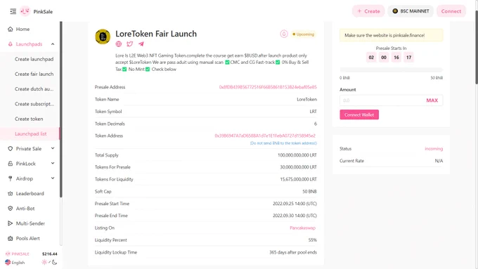Image resolution: width=478 pixels, height=269 pixels.
Task: Open the LoreToken Twitter icon
Action: (x=129, y=44)
